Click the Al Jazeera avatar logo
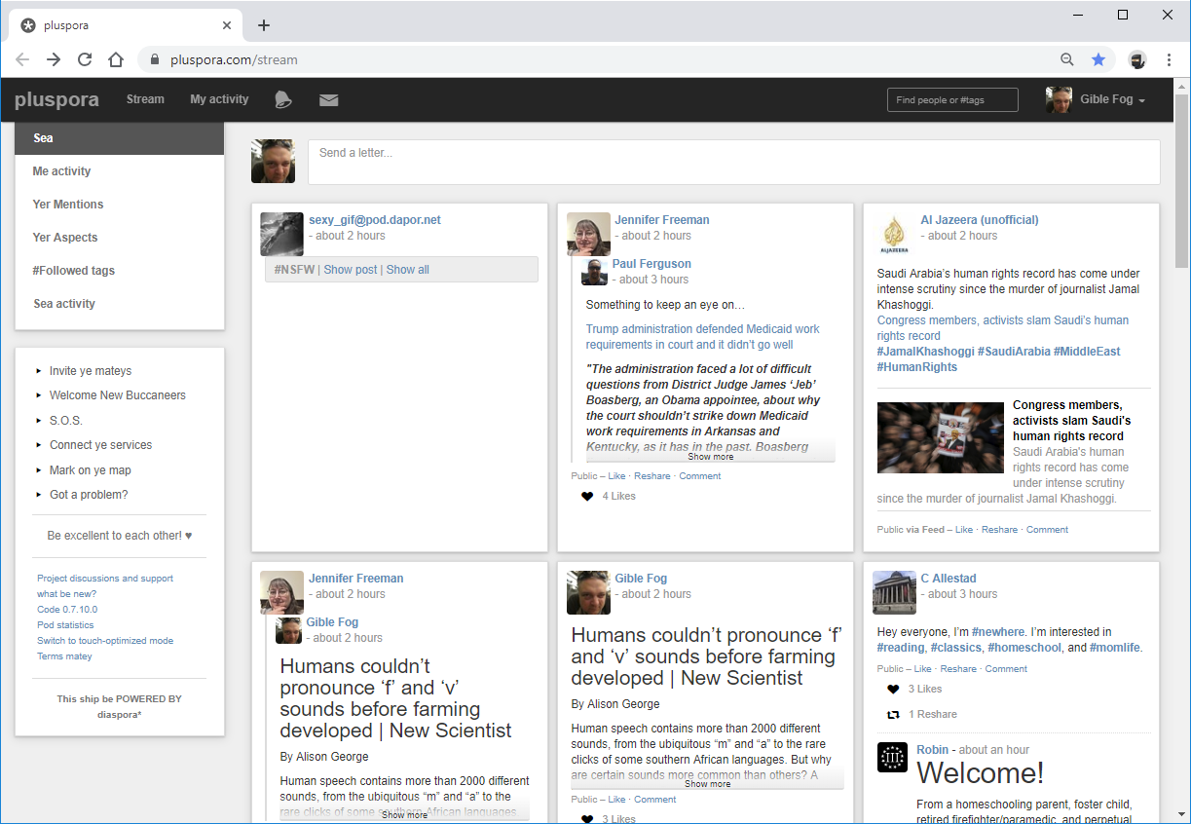The height and width of the screenshot is (824, 1191). [894, 235]
